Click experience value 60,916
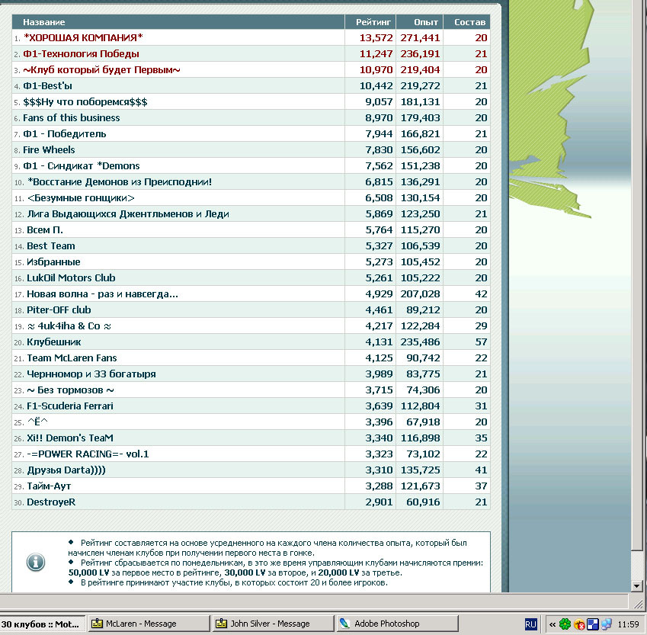This screenshot has height=635, width=647. point(423,502)
